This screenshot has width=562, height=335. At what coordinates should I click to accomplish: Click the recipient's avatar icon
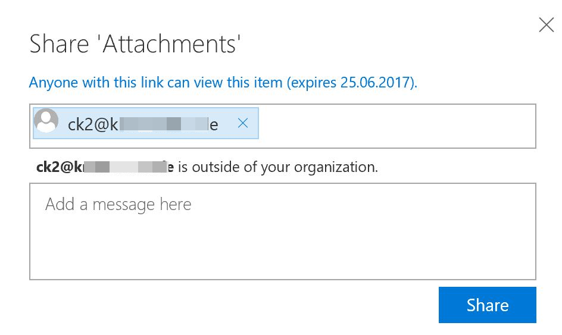click(46, 121)
